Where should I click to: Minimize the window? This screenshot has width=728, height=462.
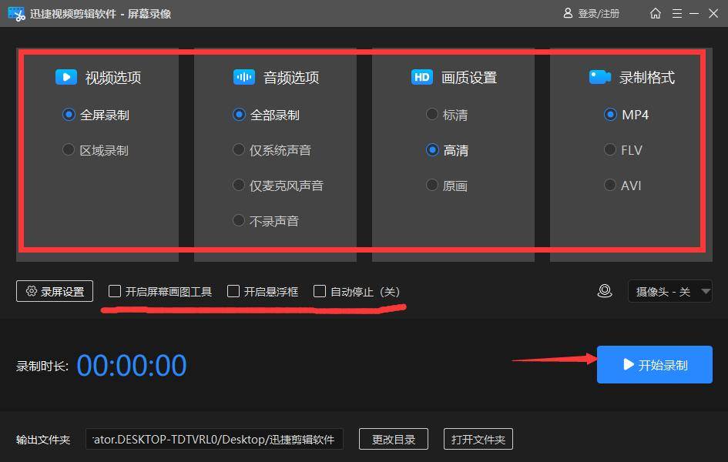point(694,13)
